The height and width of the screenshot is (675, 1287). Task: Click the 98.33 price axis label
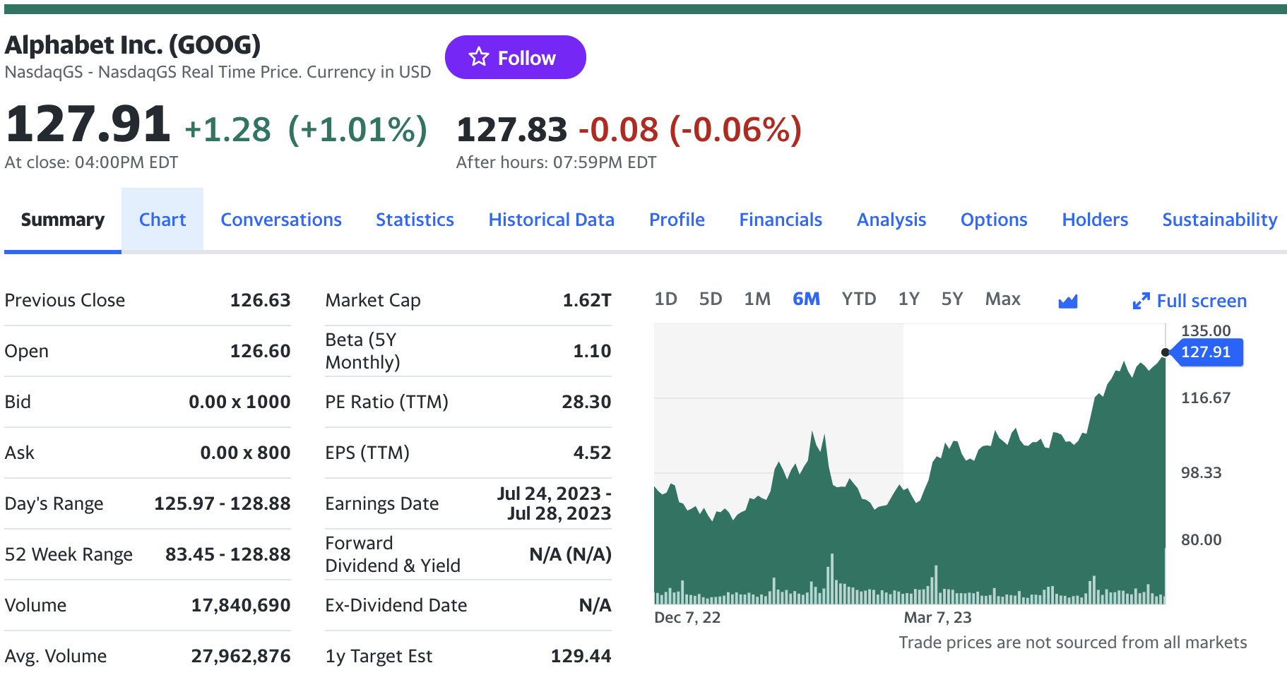tap(1201, 473)
